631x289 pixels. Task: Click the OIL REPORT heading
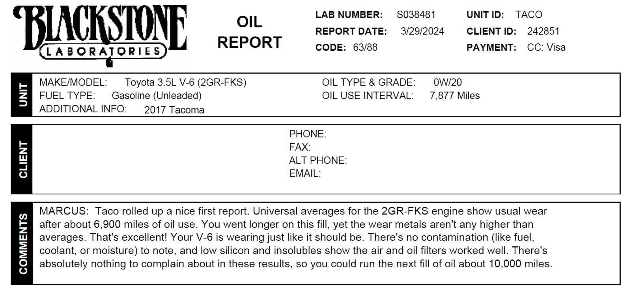250,32
